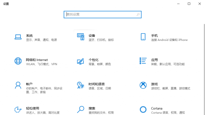Click the text 显示、声音、通知、电源
The image size is (205, 115).
point(41,40)
